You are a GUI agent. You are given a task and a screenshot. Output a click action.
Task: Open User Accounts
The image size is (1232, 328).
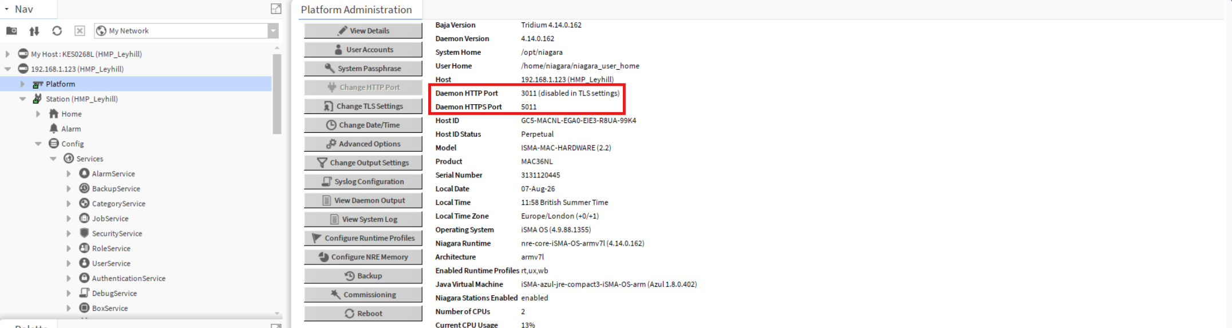point(363,50)
